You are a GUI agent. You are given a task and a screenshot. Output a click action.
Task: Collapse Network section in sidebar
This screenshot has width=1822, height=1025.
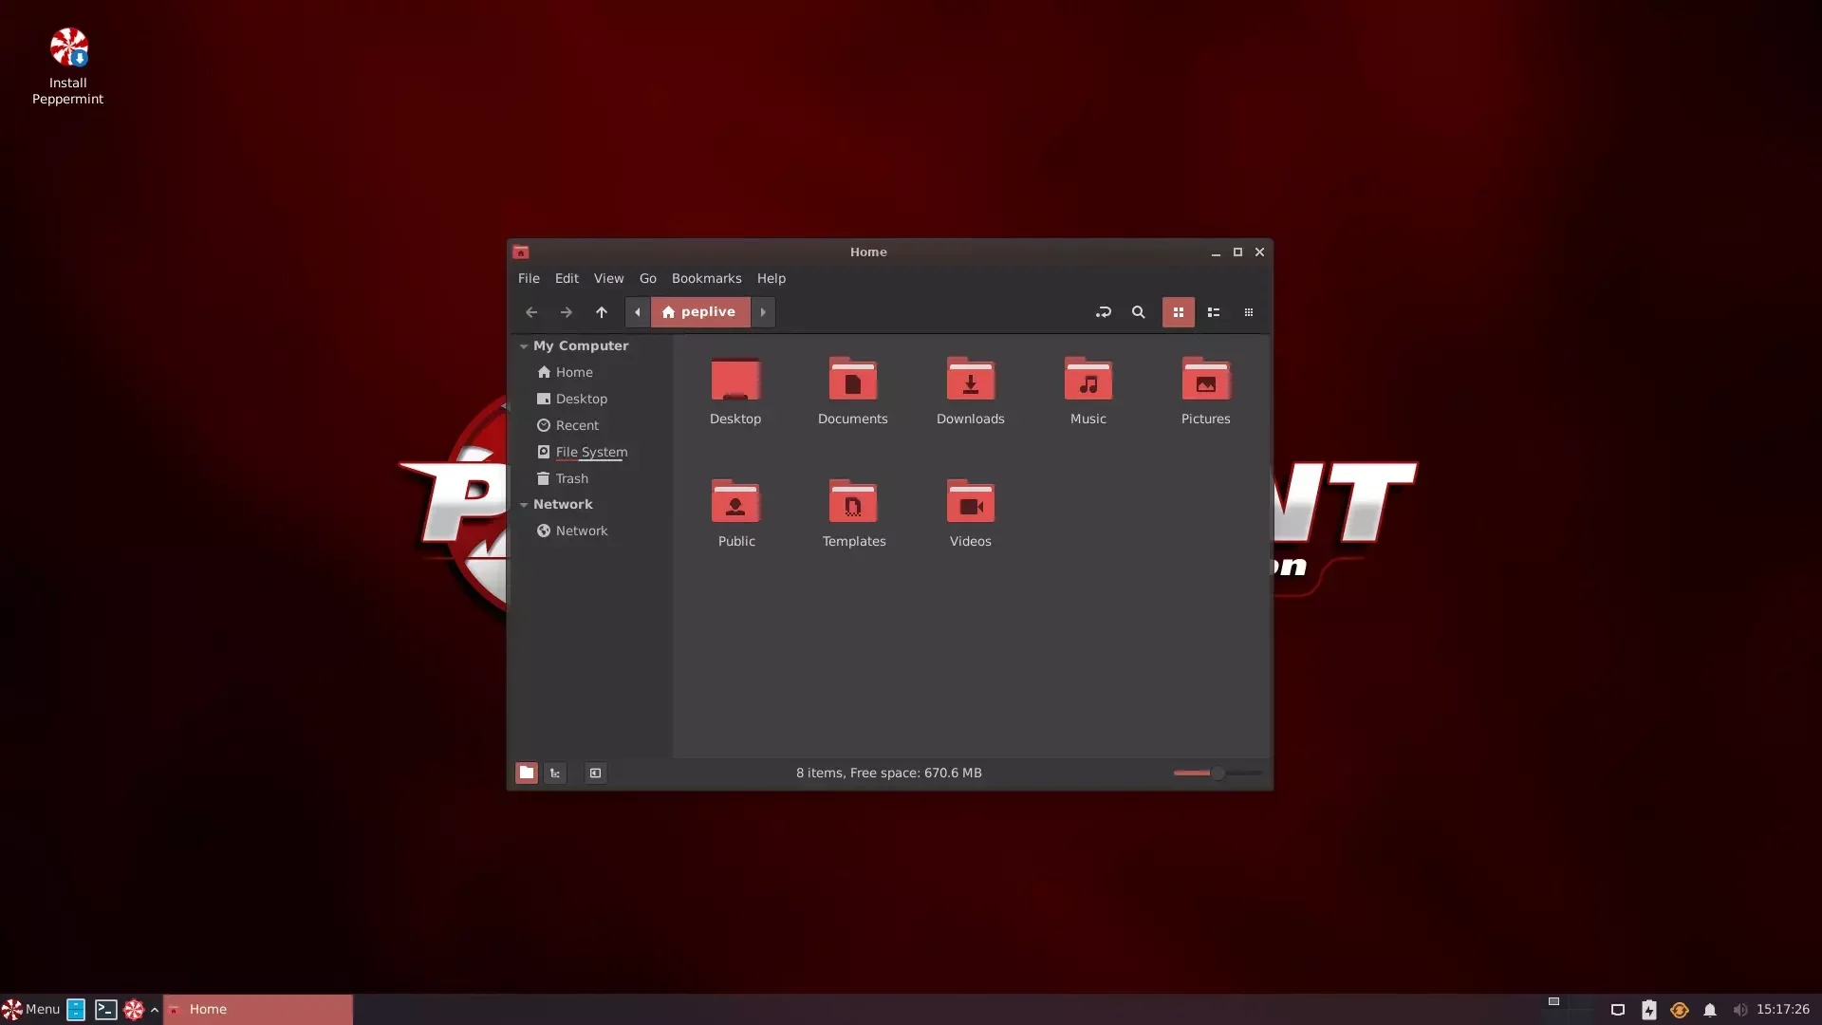point(524,505)
